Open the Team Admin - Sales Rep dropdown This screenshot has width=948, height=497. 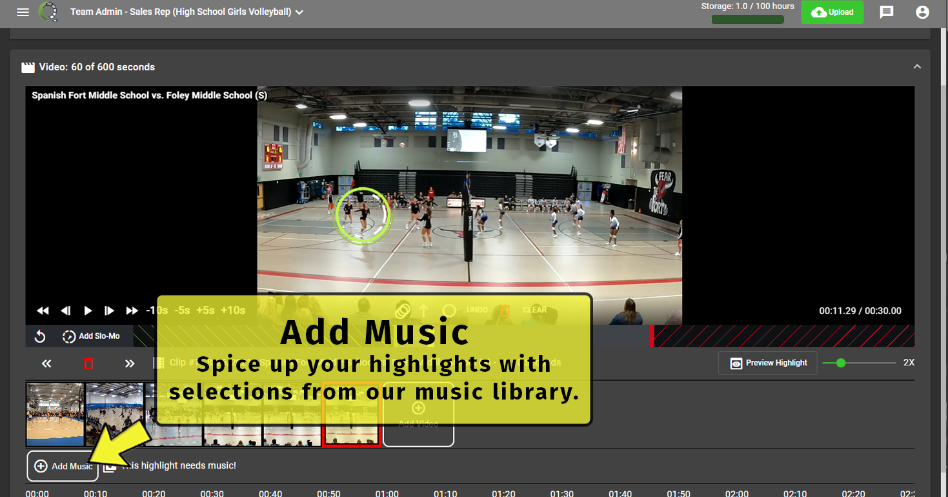tap(187, 12)
